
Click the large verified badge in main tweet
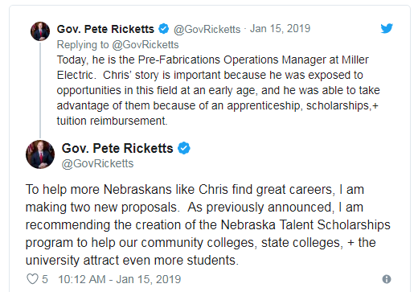(184, 148)
